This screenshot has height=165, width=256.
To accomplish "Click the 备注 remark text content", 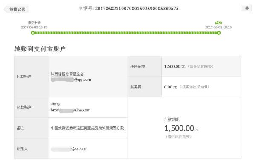I will pyautogui.click(x=87, y=128).
